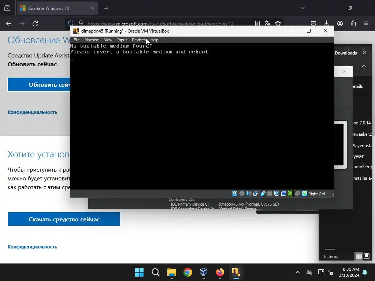Viewport: 375px width, 281px height.
Task: Bookmark this page with the star icon
Action: (278, 23)
